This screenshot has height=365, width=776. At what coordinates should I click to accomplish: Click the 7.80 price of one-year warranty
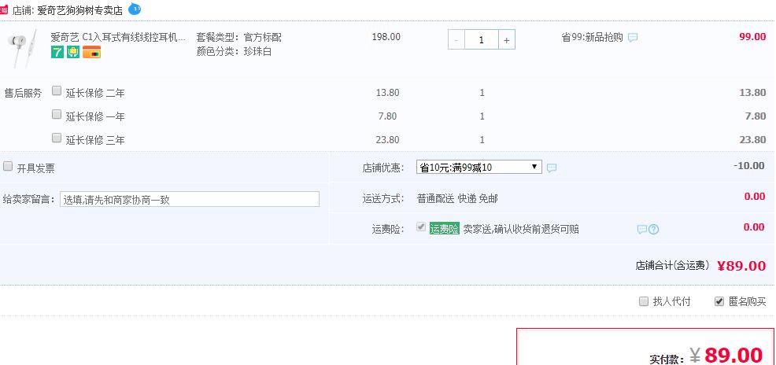coord(387,116)
